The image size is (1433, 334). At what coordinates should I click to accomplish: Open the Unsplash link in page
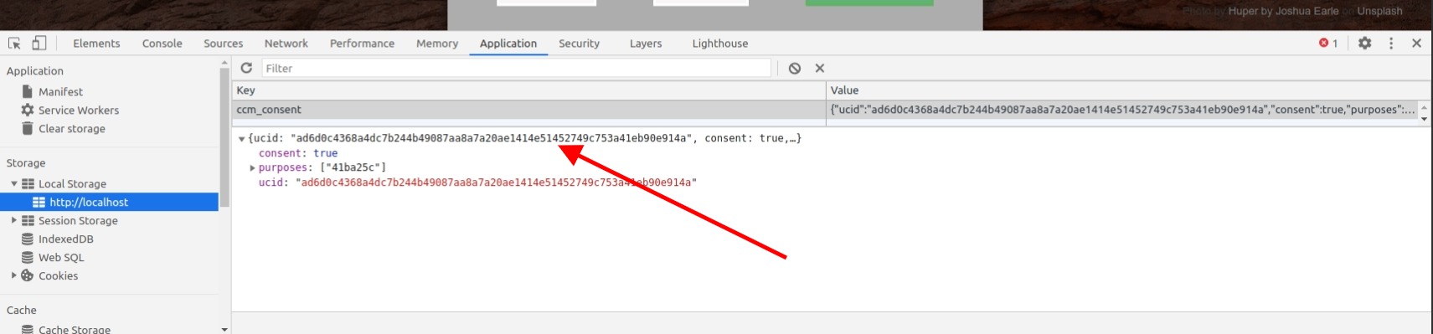click(x=1379, y=11)
